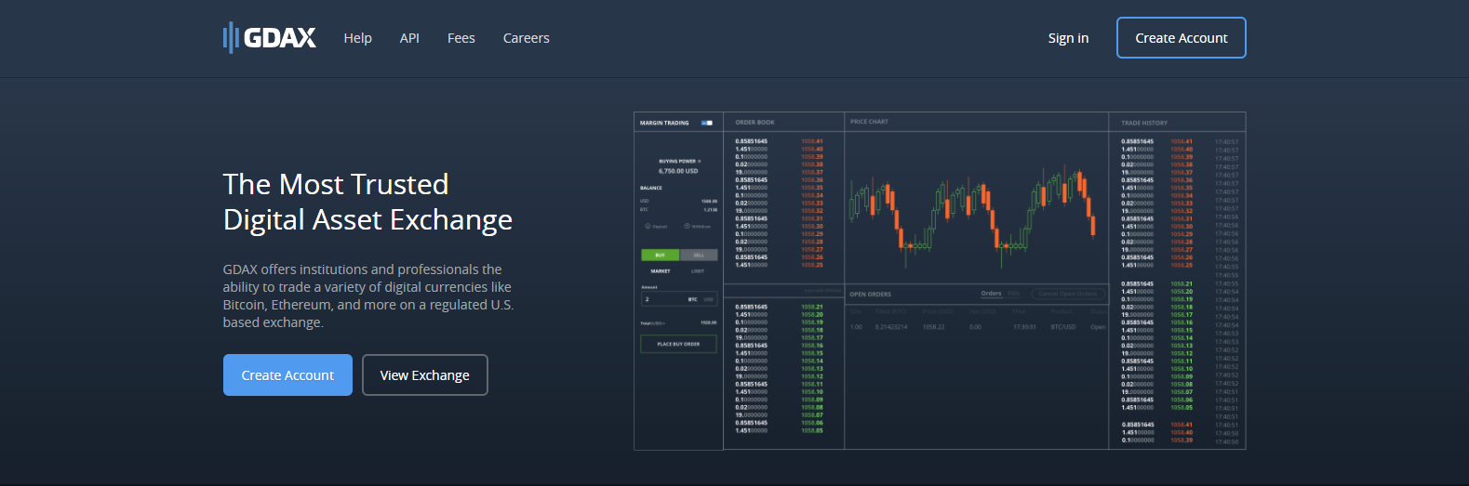Click Cancel Open Orders in preview
Image resolution: width=1469 pixels, height=486 pixels.
pos(1068,294)
